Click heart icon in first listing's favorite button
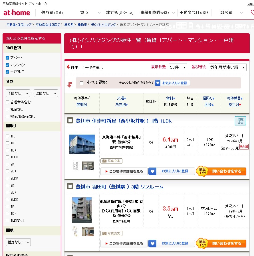254x256 pixels. click(x=152, y=171)
